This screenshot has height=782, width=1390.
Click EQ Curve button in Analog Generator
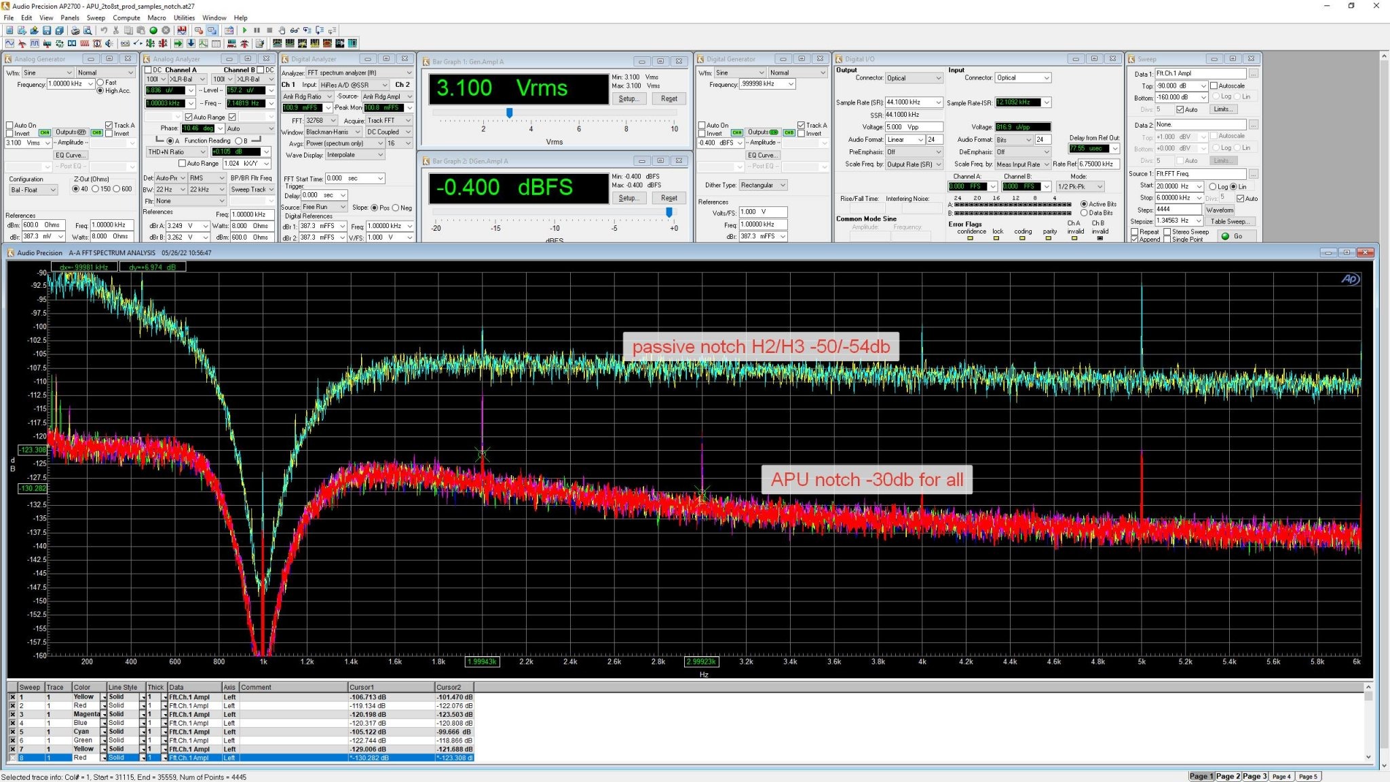(x=70, y=155)
